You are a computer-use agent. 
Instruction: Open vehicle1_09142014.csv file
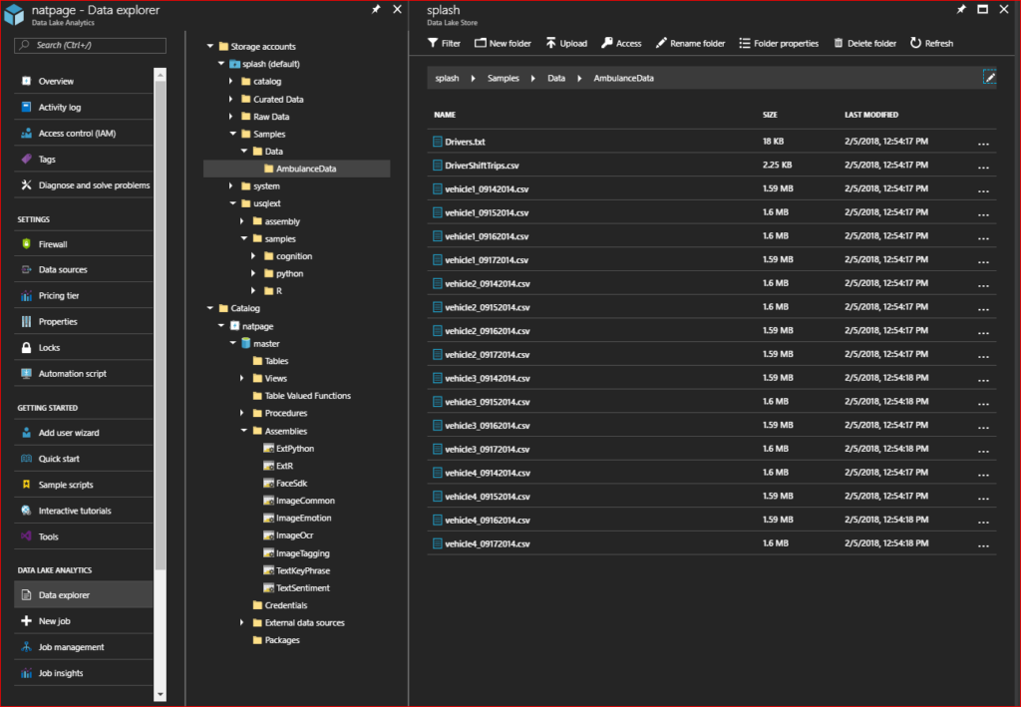pos(487,188)
